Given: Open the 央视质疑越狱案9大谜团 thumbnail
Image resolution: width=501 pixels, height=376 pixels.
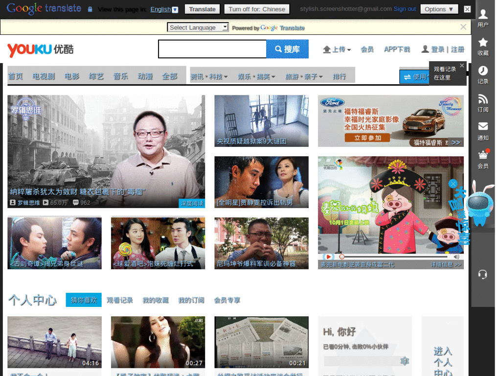Looking at the screenshot, I should pos(261,121).
